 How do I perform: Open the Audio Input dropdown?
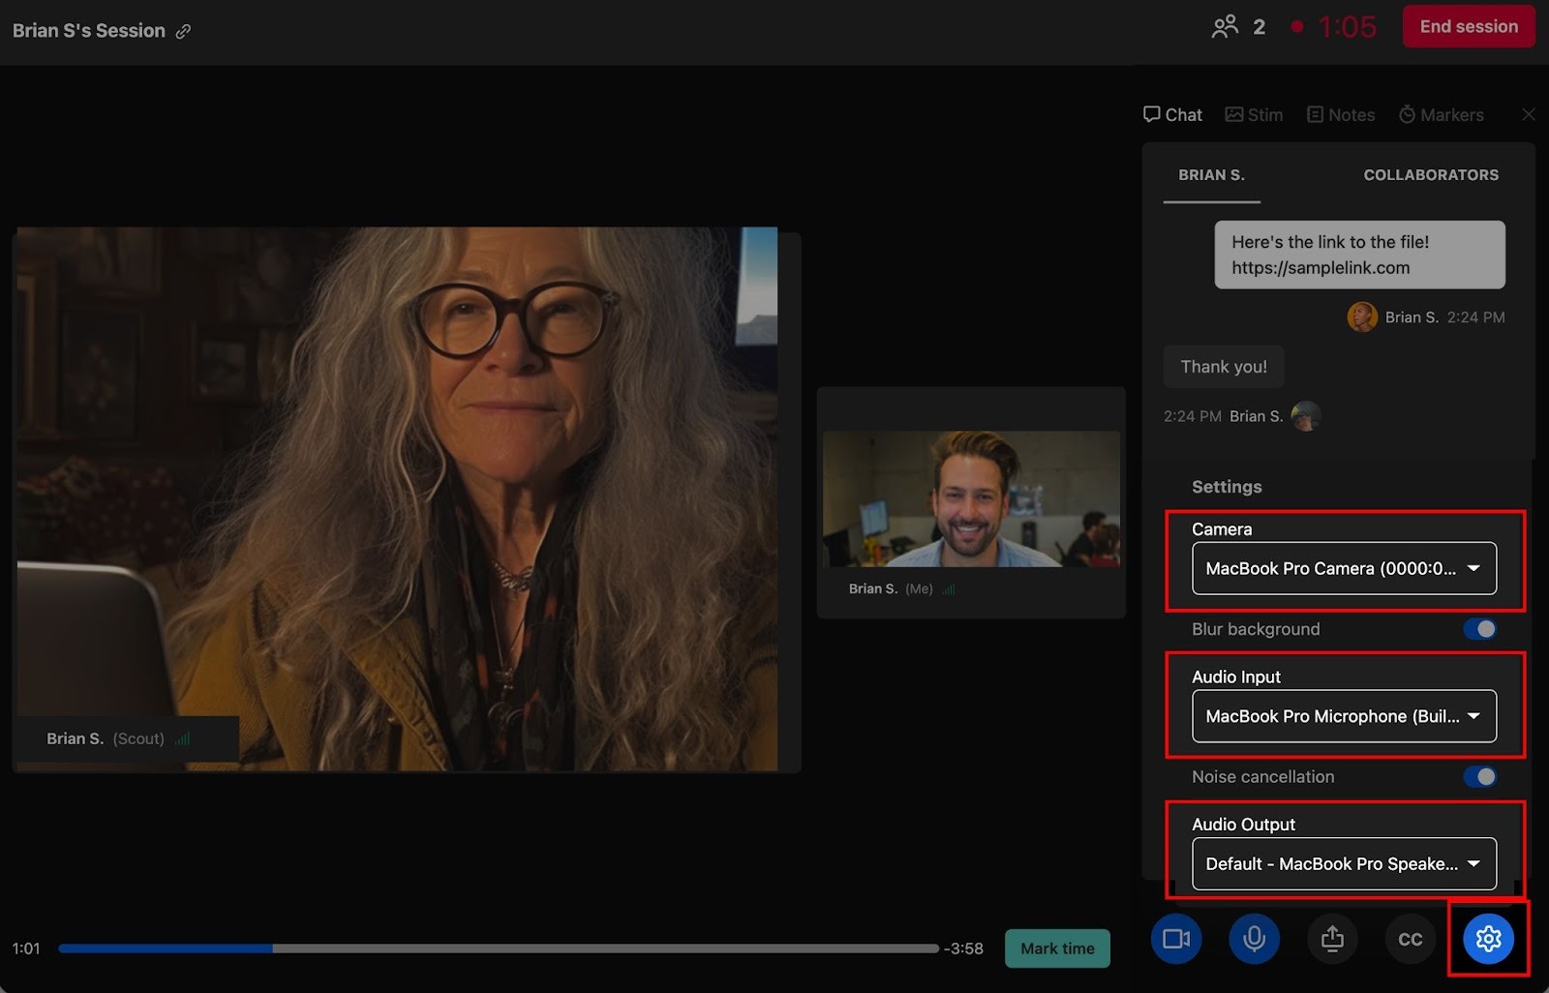(x=1344, y=716)
